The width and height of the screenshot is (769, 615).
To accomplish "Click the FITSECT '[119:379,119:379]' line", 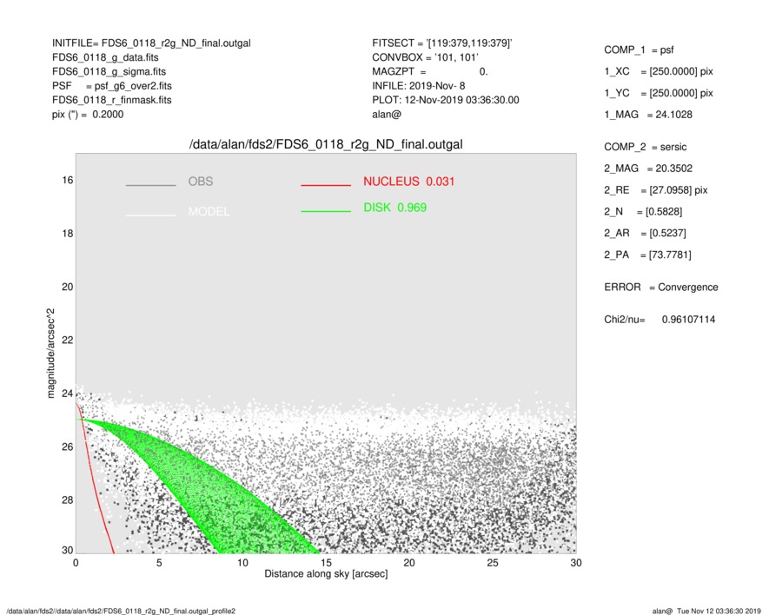I will tap(442, 43).
